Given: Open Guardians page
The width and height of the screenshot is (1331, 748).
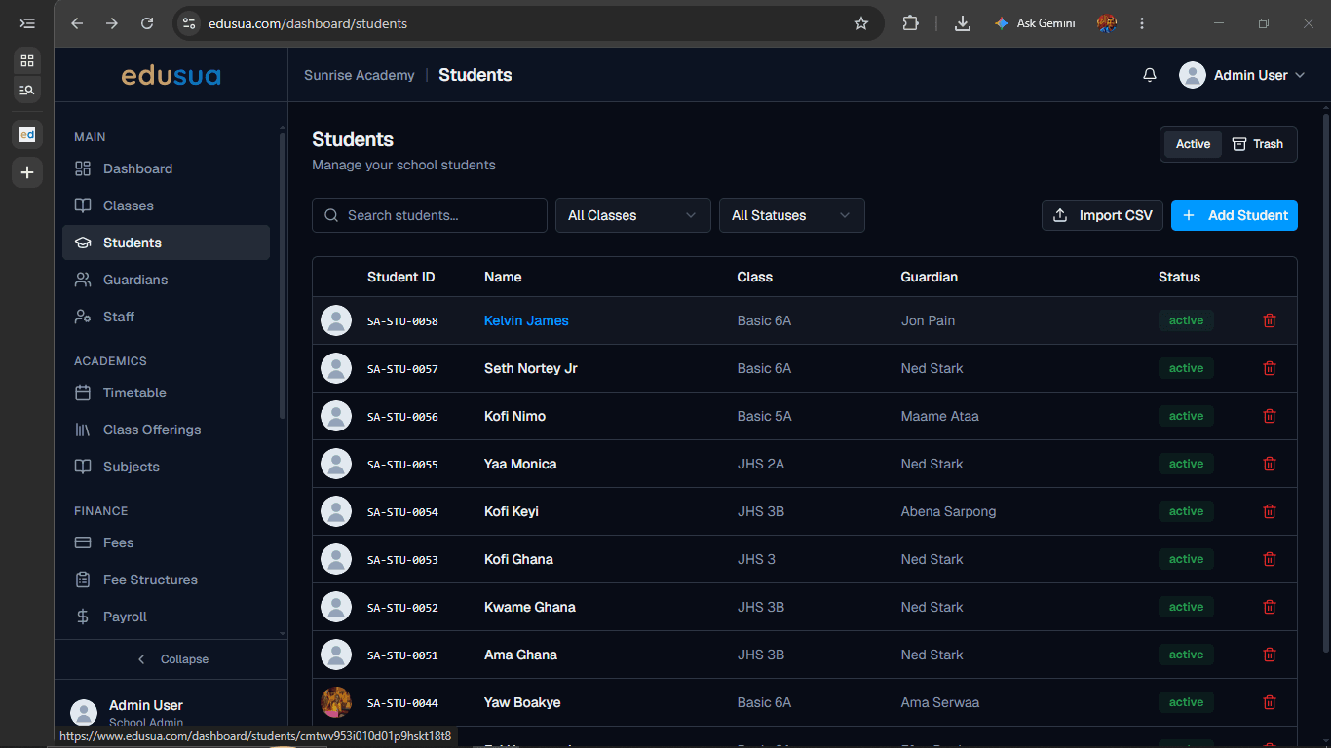Looking at the screenshot, I should pos(166,280).
